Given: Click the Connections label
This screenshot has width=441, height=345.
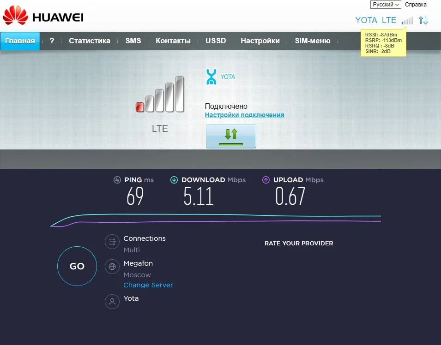Looking at the screenshot, I should (x=145, y=238).
